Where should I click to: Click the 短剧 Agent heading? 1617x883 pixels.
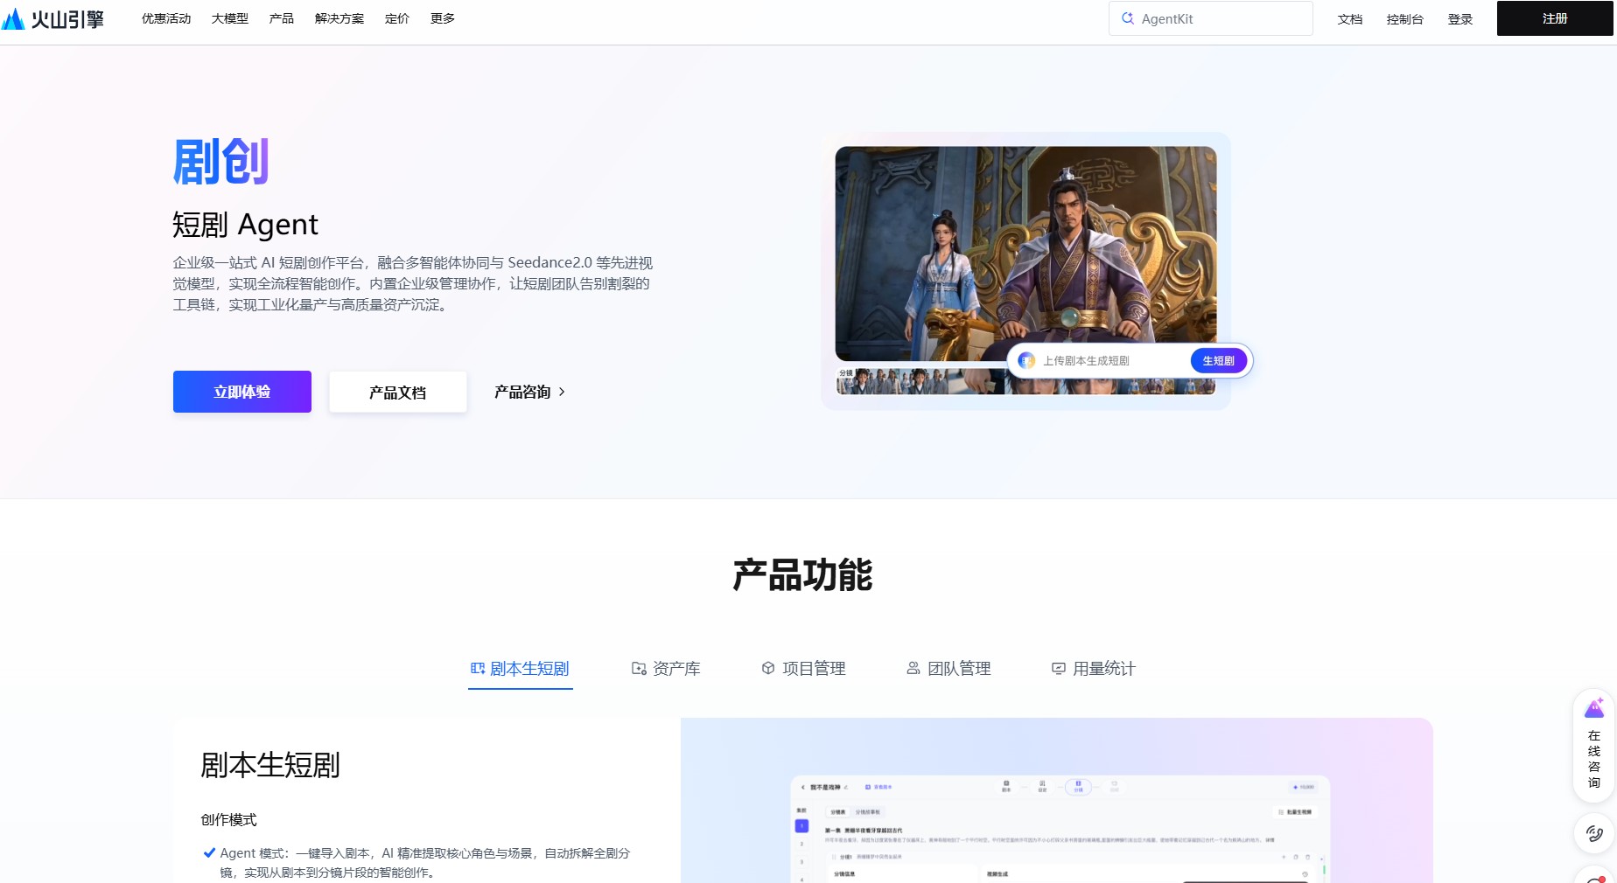pos(245,225)
